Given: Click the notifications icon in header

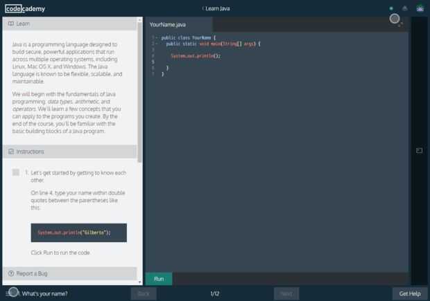Looking at the screenshot, I should 405,8.
